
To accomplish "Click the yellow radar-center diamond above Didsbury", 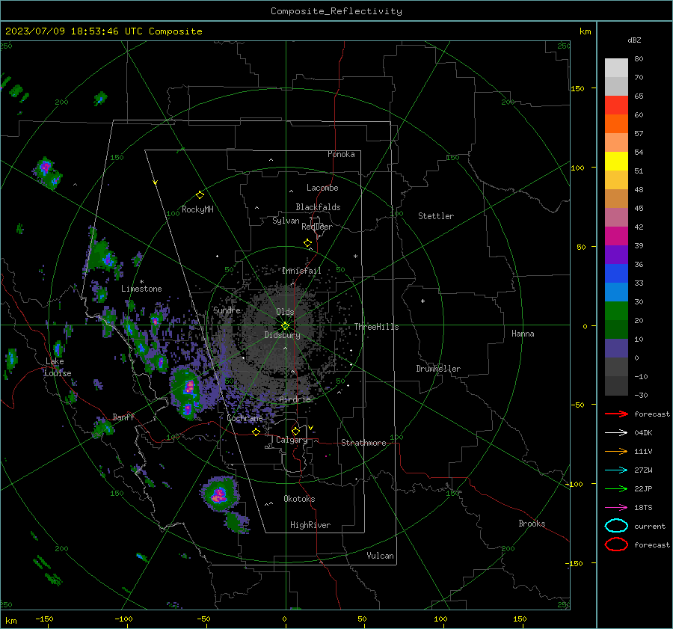I will (x=285, y=326).
